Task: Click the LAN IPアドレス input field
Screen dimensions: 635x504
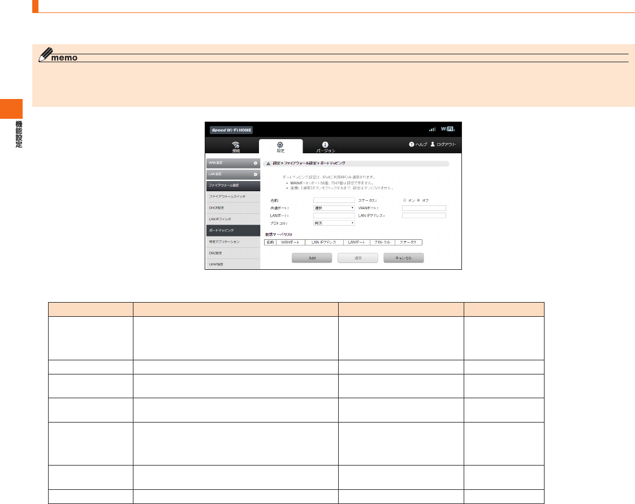Action: pyautogui.click(x=424, y=216)
